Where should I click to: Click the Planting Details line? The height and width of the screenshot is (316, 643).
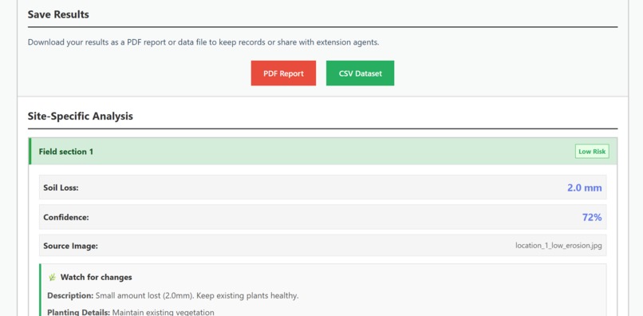click(131, 312)
